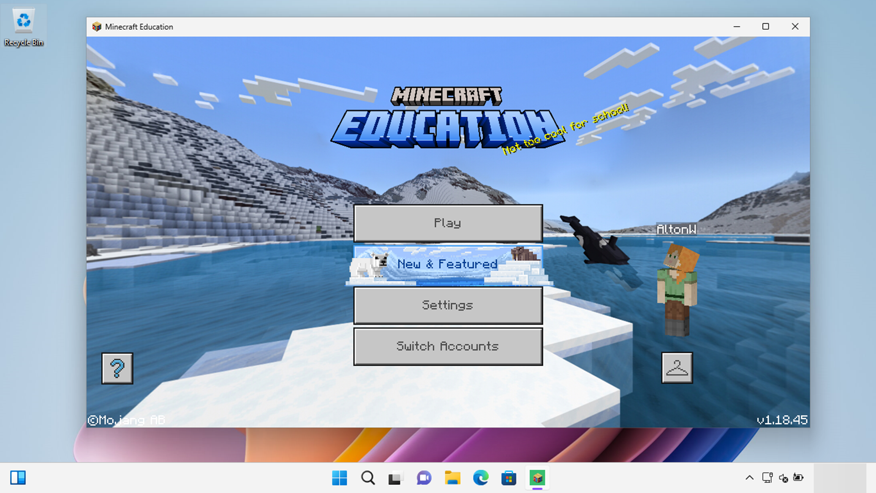Click the Help icon (question mark)
Viewport: 876px width, 493px height.
pyautogui.click(x=117, y=368)
